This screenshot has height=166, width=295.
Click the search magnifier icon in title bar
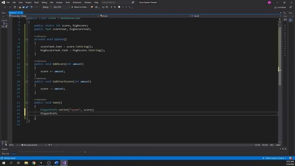point(133,2)
